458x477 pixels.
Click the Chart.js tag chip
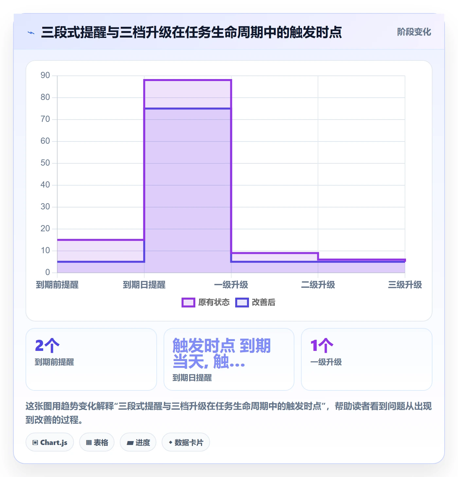point(50,442)
